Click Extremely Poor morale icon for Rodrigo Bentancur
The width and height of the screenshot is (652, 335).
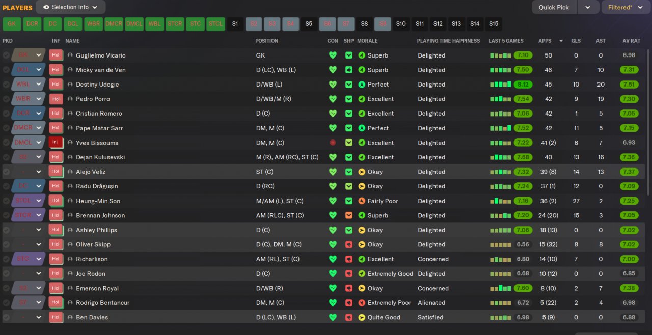(362, 302)
